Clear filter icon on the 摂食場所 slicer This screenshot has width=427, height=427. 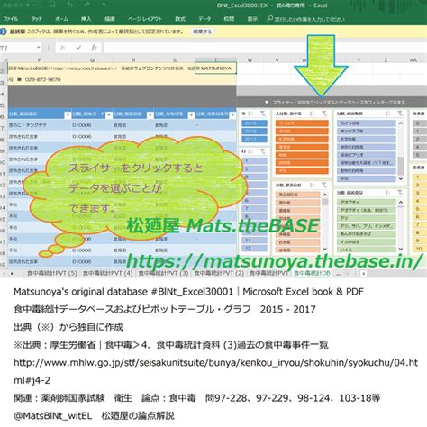pos(324,186)
